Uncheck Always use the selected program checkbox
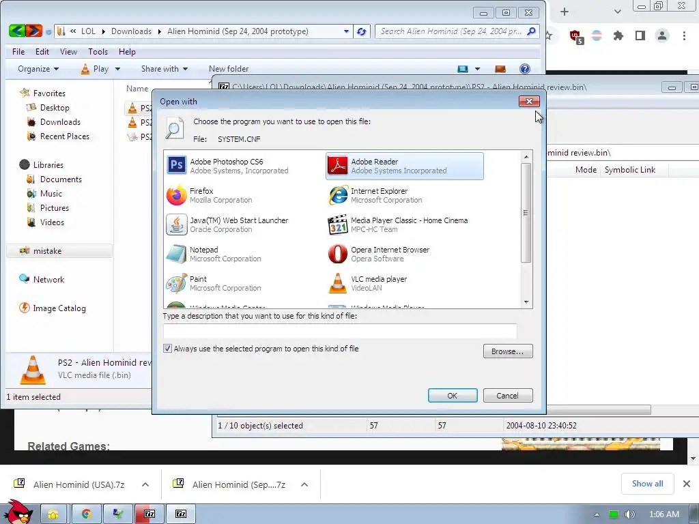 168,349
